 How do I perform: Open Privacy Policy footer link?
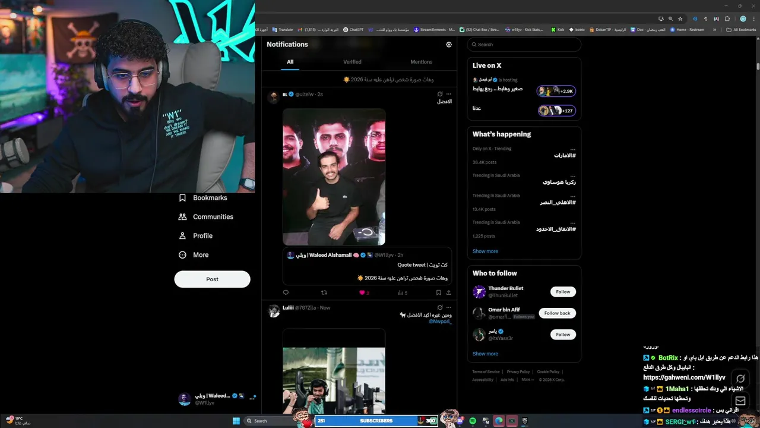[518, 372]
